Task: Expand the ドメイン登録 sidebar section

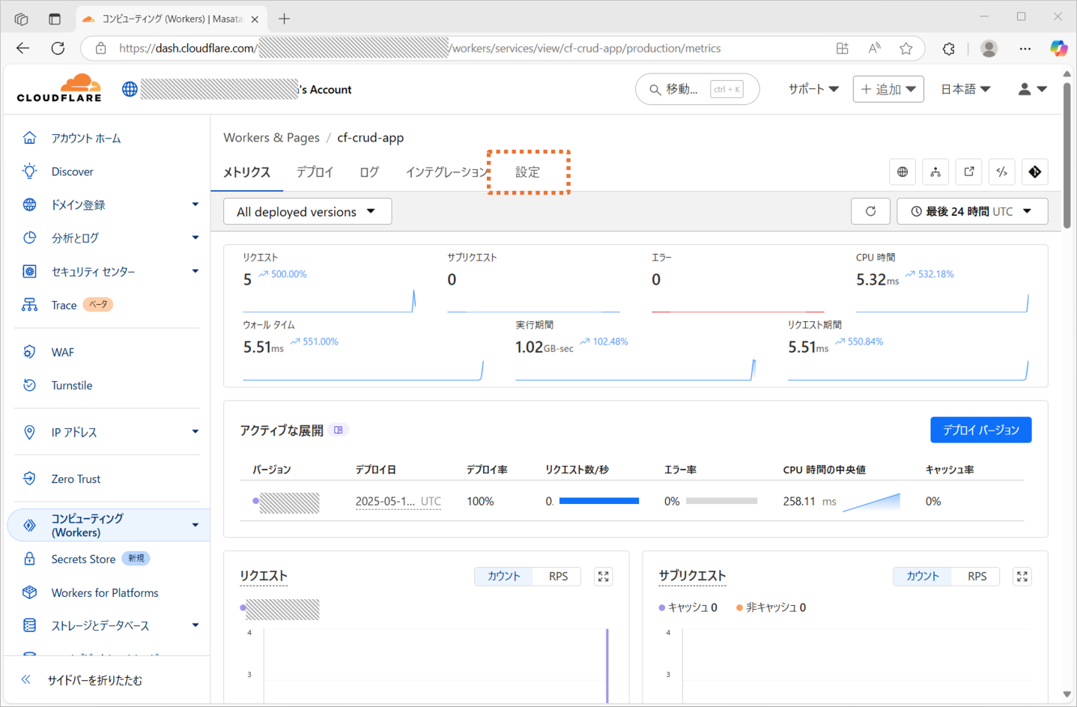Action: click(x=195, y=204)
